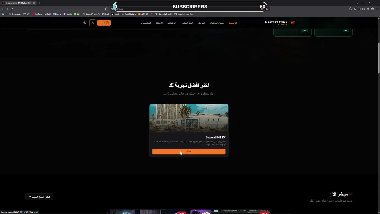Open the browser wallet icon

click(364, 9)
